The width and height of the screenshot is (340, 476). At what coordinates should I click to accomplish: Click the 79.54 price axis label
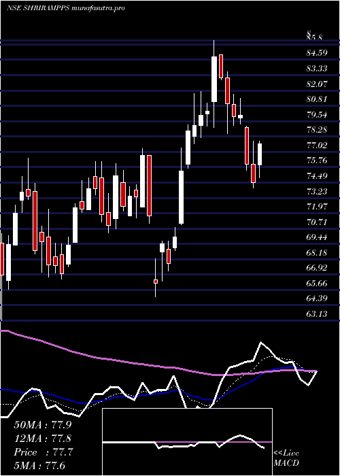[317, 114]
